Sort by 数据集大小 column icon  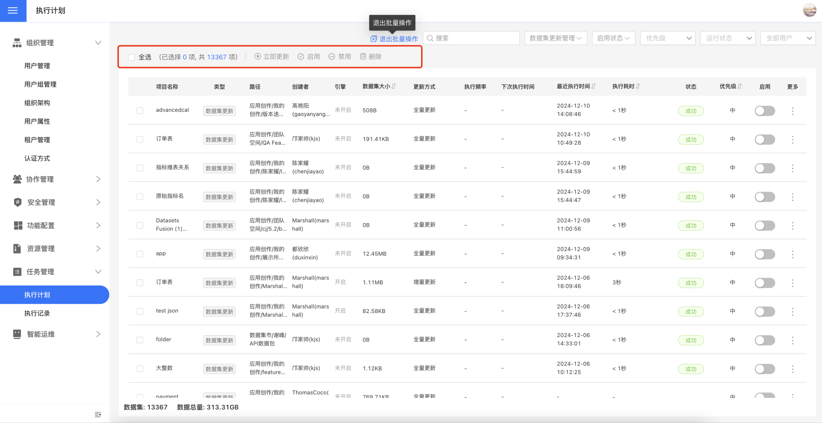[x=394, y=86]
